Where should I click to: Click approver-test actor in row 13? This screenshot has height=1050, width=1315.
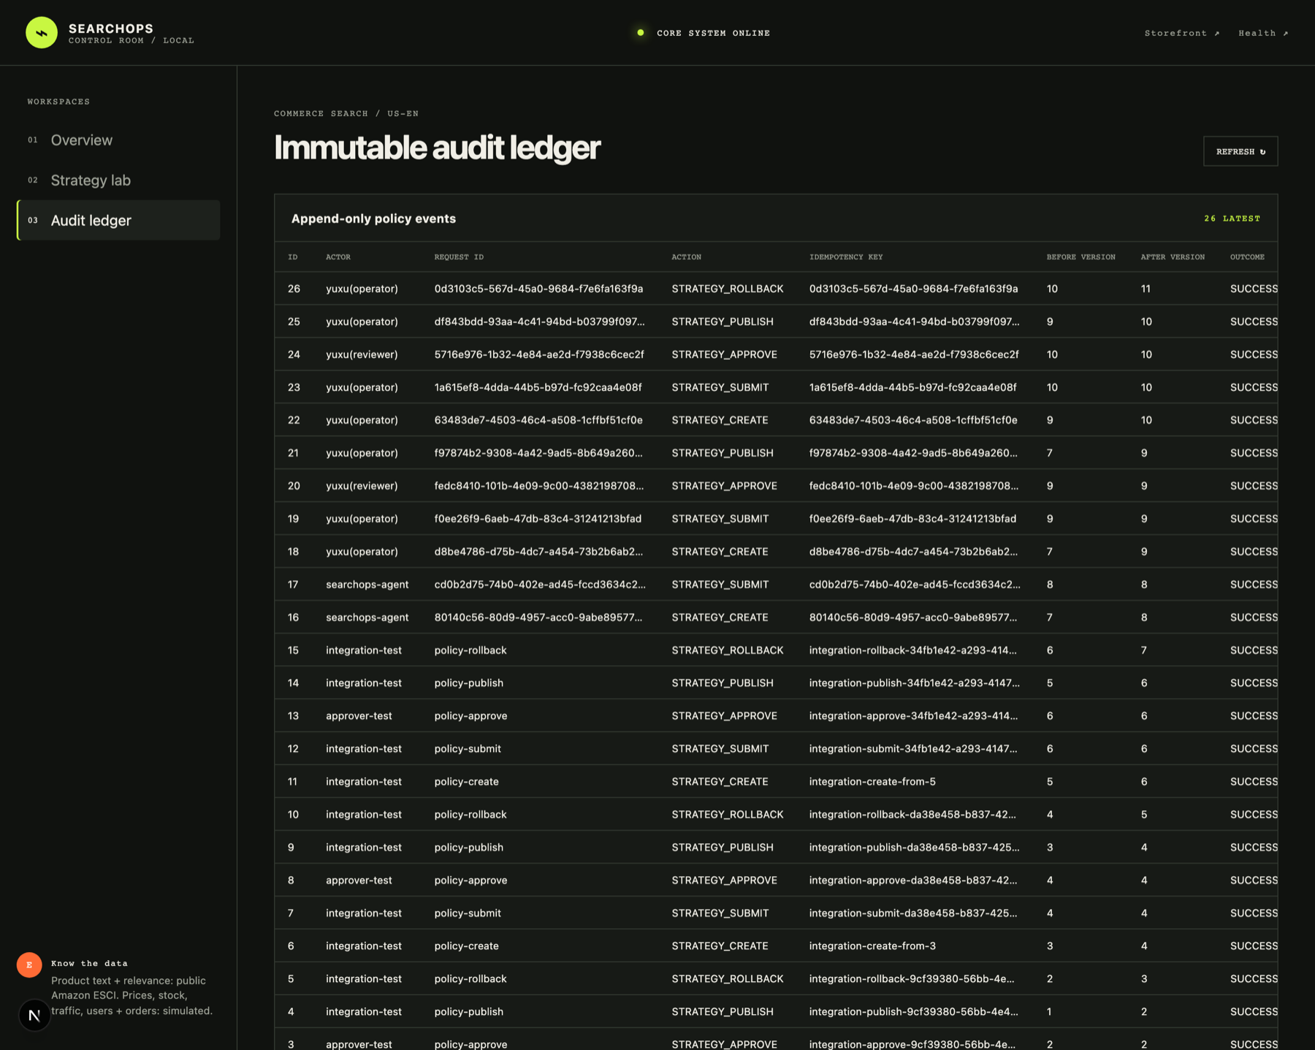(359, 716)
